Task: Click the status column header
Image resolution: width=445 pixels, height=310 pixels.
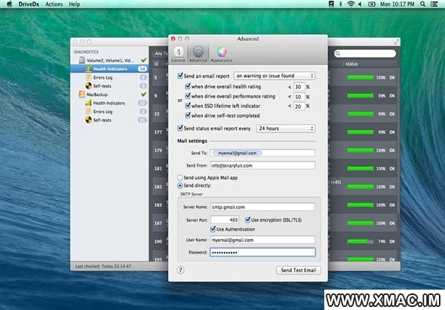Action: point(351,64)
